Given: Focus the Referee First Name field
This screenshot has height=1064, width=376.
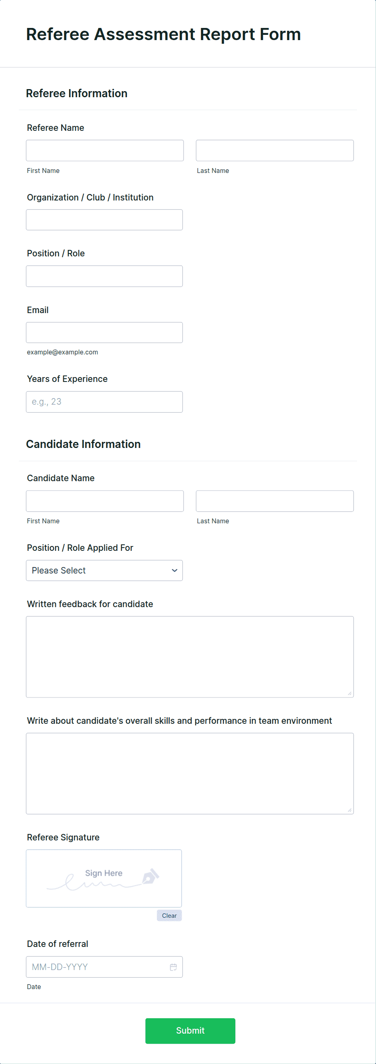Looking at the screenshot, I should pos(105,150).
